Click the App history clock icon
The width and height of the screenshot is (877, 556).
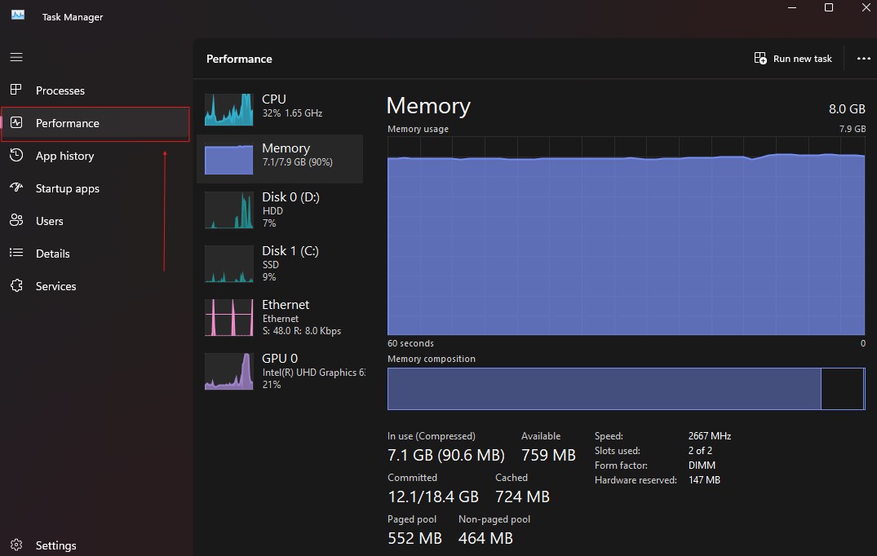[x=16, y=156]
